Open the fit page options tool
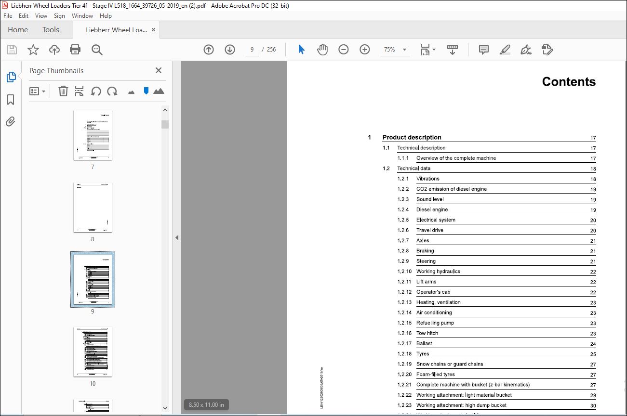Image resolution: width=627 pixels, height=416 pixels. [x=427, y=50]
